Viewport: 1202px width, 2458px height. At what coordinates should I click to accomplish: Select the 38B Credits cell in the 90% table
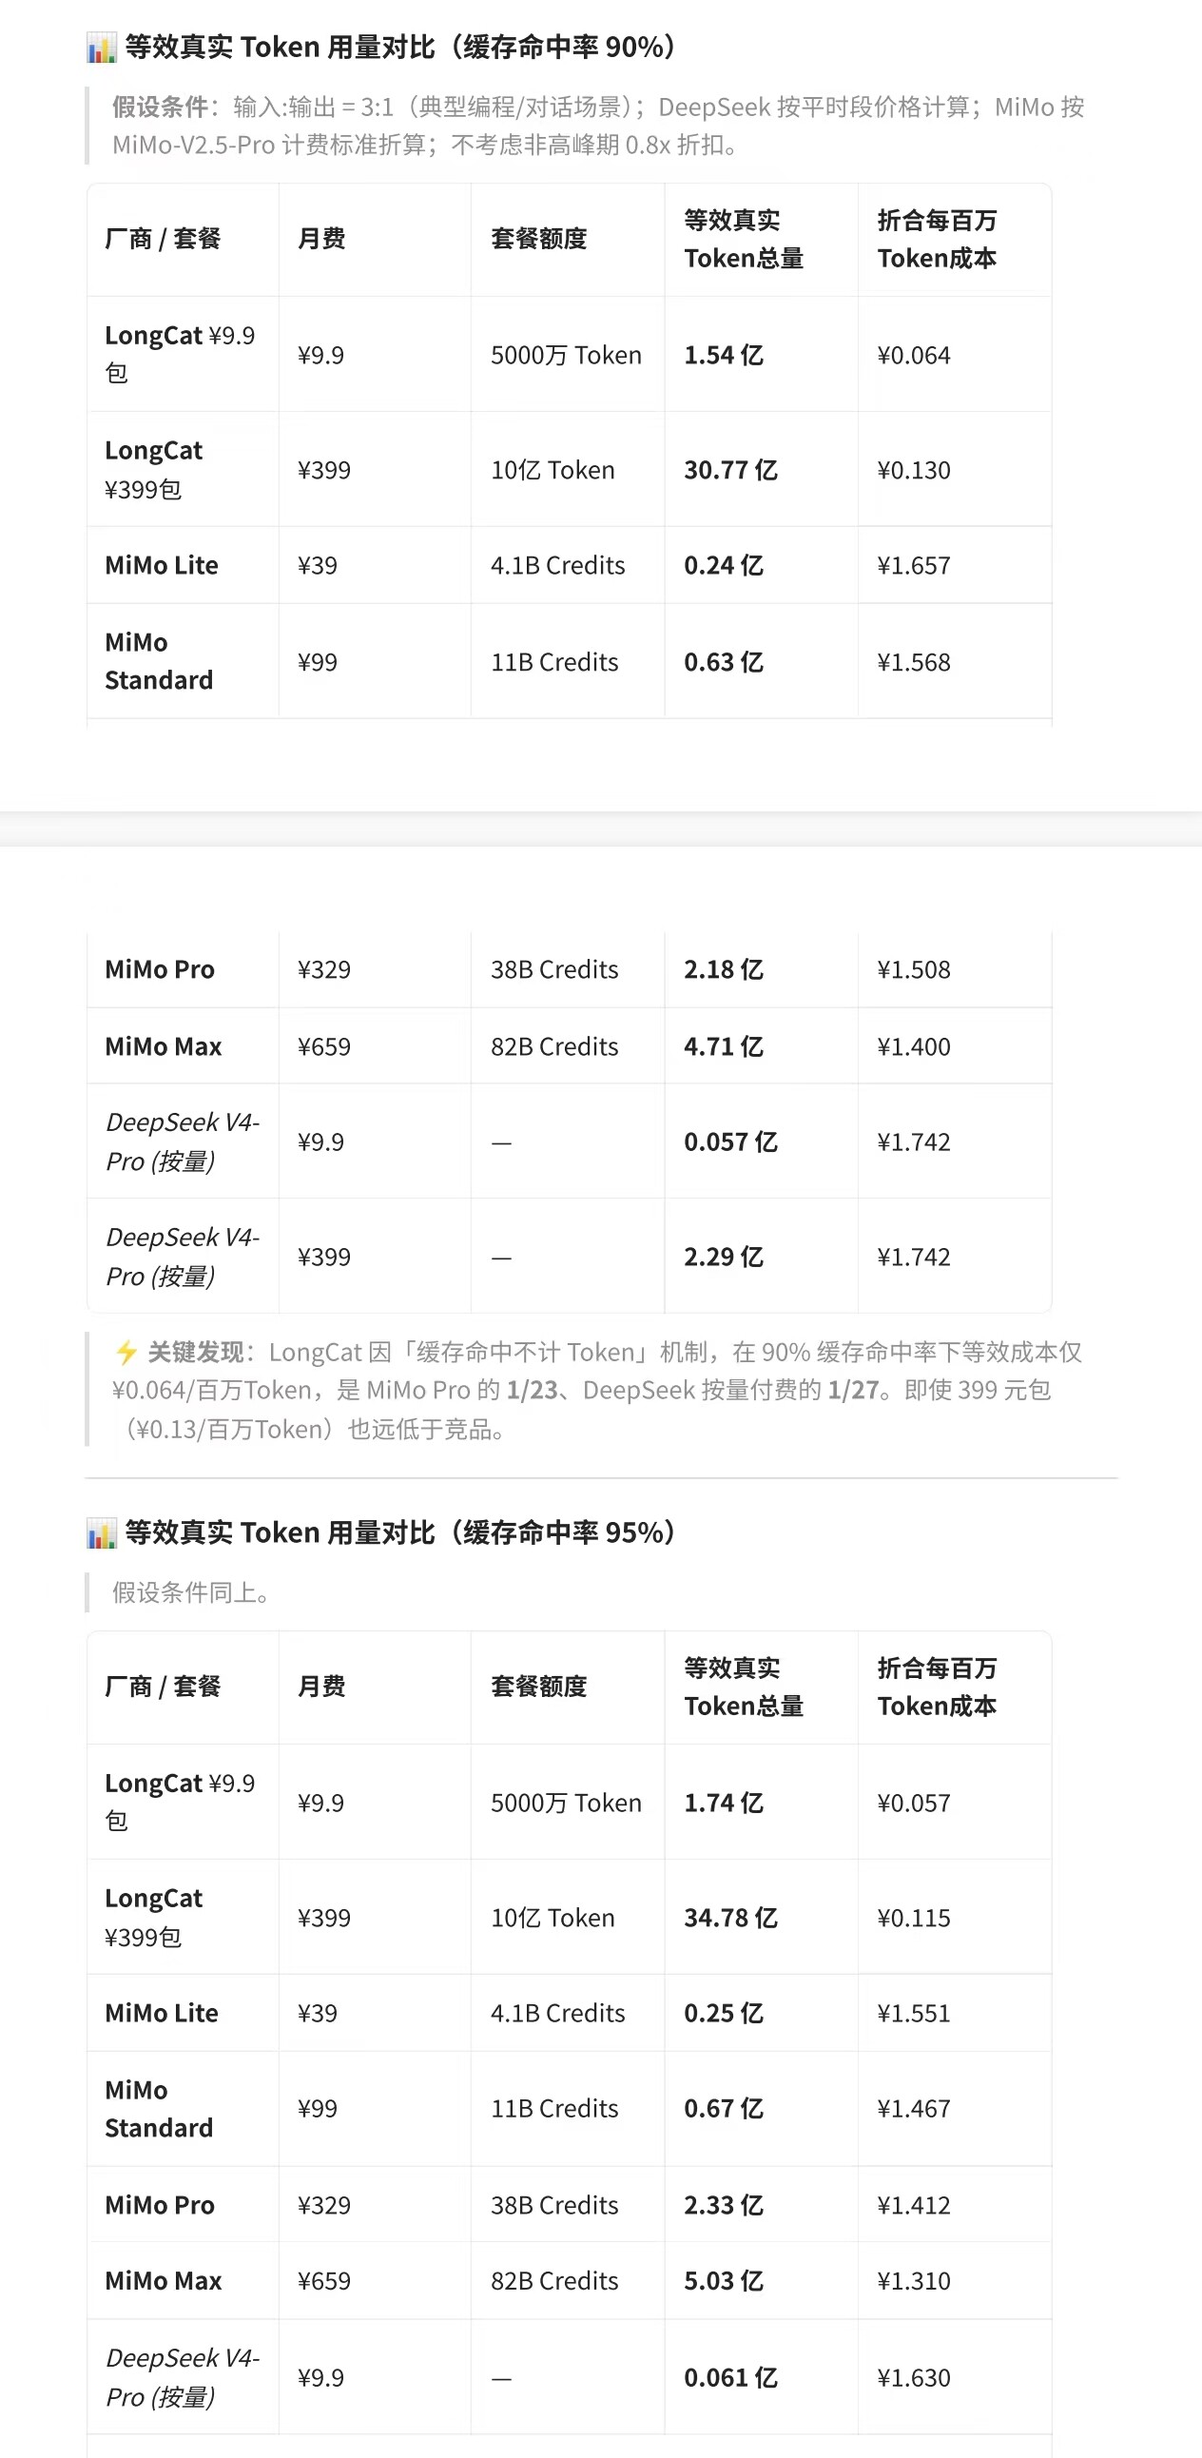(554, 969)
